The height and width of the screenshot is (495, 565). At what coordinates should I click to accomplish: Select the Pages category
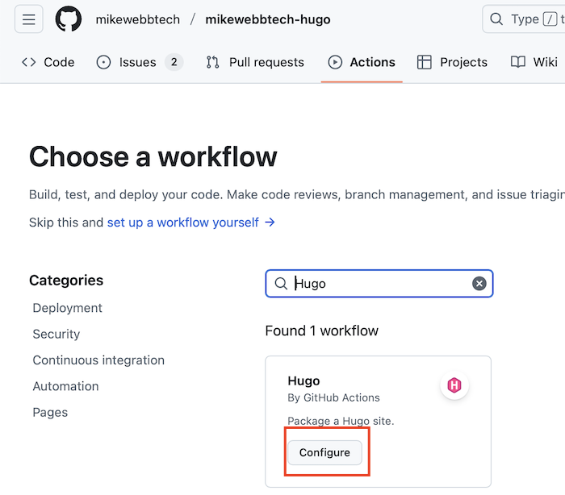(x=50, y=413)
